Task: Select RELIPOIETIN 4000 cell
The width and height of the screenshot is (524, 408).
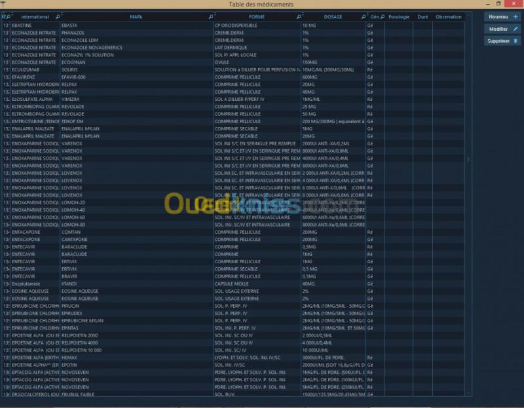Action: click(x=136, y=343)
